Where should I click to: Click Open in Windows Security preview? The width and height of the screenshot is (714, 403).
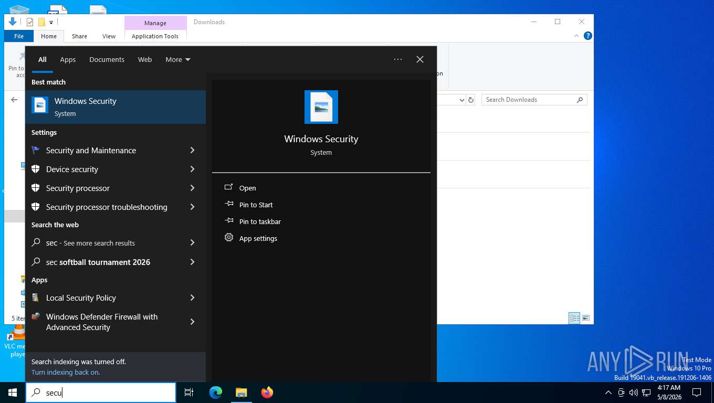(x=247, y=188)
